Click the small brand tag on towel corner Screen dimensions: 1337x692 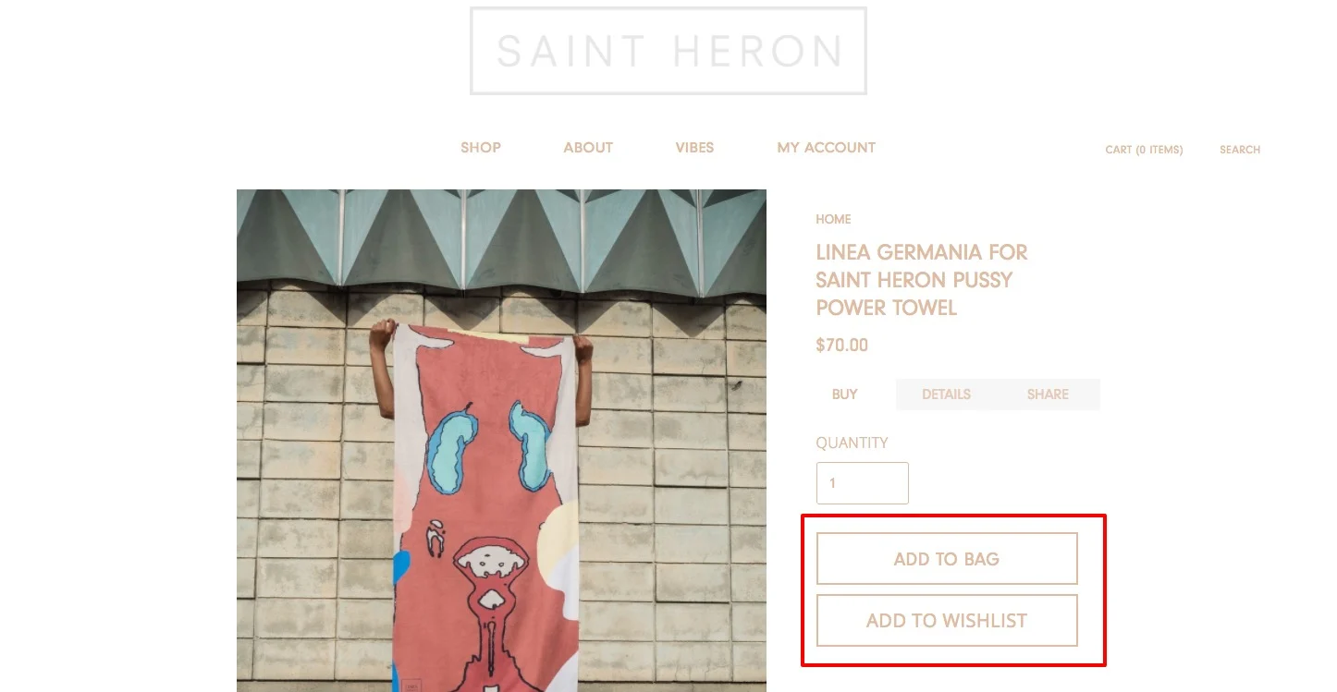pos(411,686)
